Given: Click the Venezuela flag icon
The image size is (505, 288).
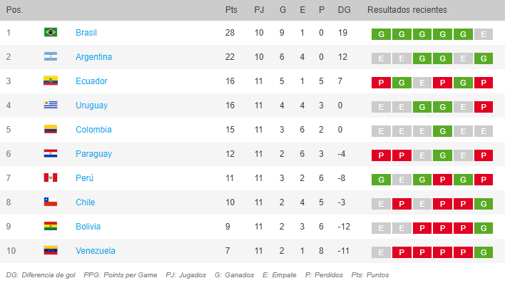Looking at the screenshot, I should click(x=51, y=250).
